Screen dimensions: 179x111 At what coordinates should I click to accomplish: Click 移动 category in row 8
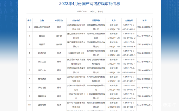(x=59, y=88)
